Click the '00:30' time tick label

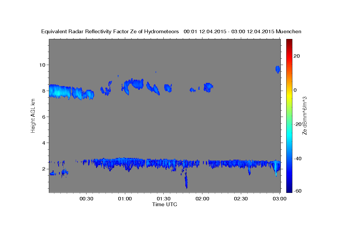(86, 199)
